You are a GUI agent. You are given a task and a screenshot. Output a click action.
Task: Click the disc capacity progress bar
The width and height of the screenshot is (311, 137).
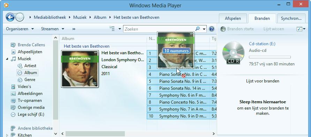[270, 57]
